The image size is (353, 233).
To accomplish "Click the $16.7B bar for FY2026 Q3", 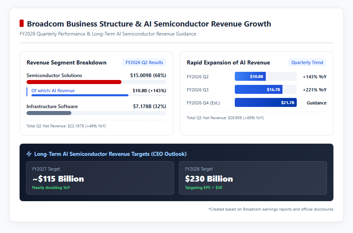I will coord(258,89).
